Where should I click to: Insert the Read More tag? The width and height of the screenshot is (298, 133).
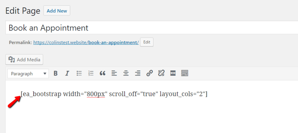173,73
